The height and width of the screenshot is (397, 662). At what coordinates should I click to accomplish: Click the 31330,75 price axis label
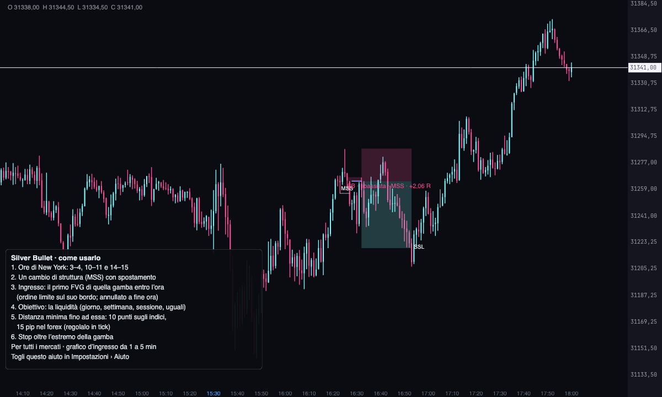point(643,83)
